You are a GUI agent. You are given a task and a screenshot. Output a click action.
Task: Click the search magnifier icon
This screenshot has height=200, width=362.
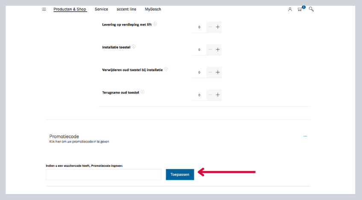pyautogui.click(x=311, y=9)
